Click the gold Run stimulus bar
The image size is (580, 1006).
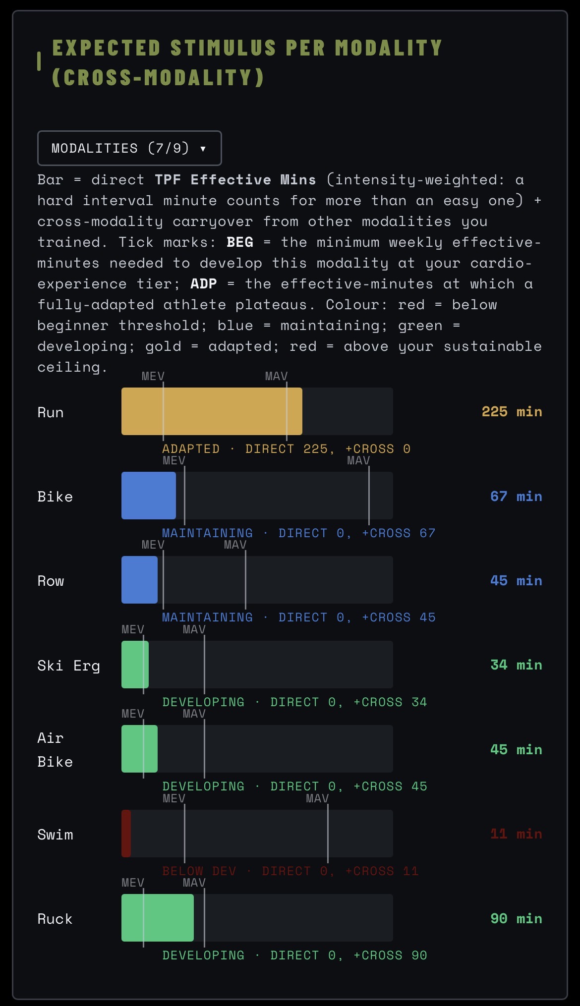(212, 411)
